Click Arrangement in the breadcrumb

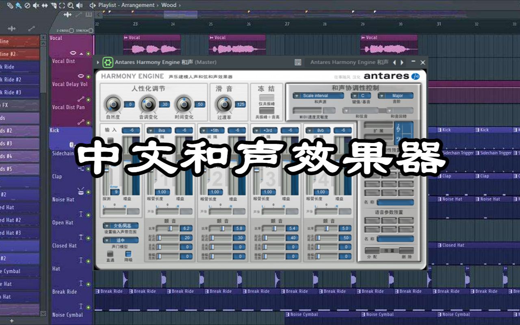138,5
